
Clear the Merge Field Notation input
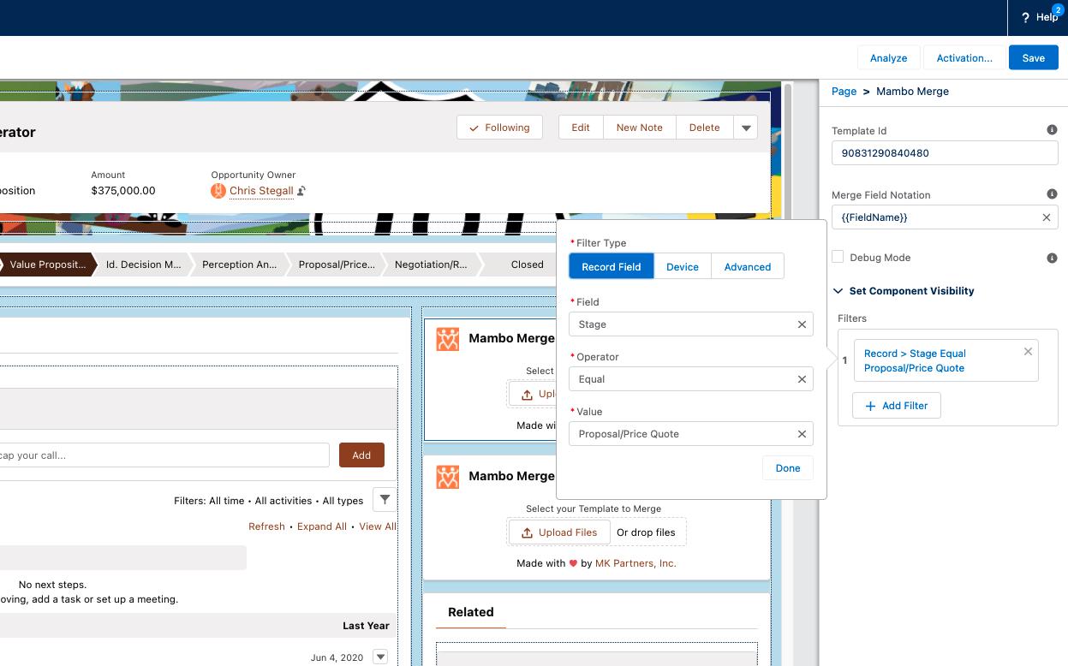click(1046, 217)
